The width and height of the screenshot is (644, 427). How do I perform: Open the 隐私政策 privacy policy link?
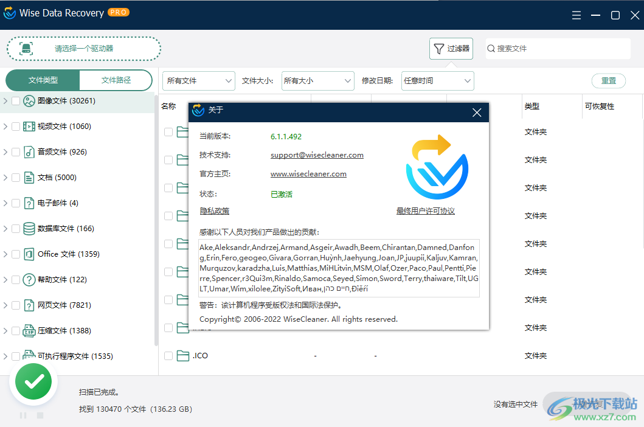pyautogui.click(x=215, y=211)
